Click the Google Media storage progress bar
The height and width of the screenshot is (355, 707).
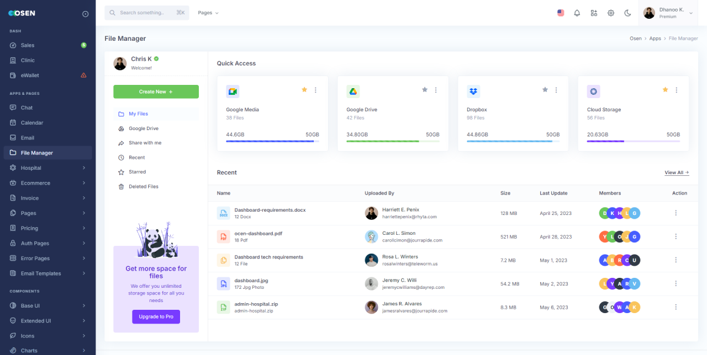[272, 141]
